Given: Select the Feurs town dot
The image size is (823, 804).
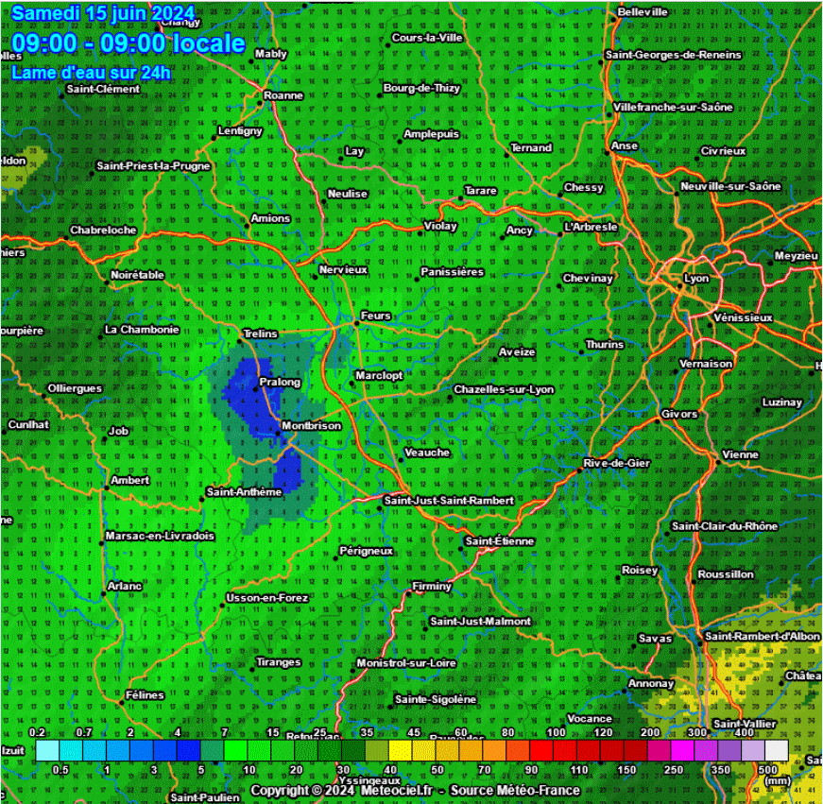Looking at the screenshot, I should (x=356, y=323).
